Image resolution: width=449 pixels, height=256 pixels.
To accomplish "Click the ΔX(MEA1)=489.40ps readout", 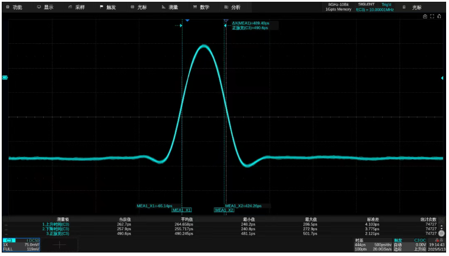I will pos(251,23).
